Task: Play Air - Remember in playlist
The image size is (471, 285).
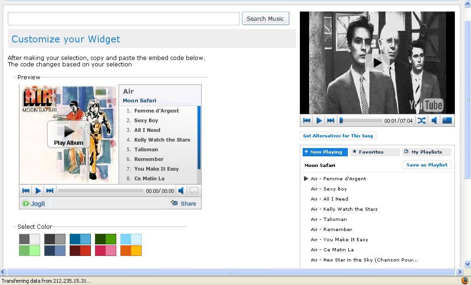Action: pyautogui.click(x=332, y=230)
